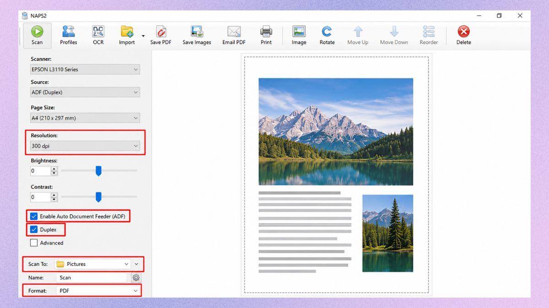Start scanning with the green Scan button
The width and height of the screenshot is (549, 308).
[x=37, y=35]
